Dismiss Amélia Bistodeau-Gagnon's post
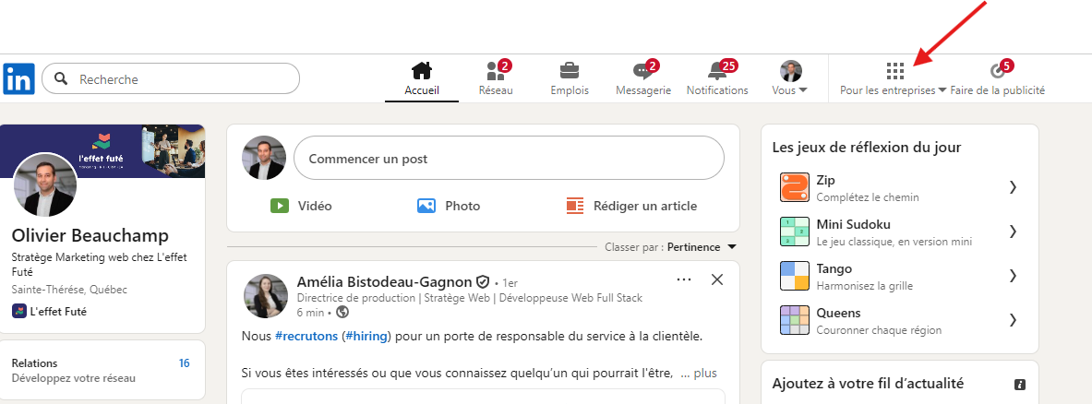Viewport: 1092px width, 404px height. coord(717,279)
